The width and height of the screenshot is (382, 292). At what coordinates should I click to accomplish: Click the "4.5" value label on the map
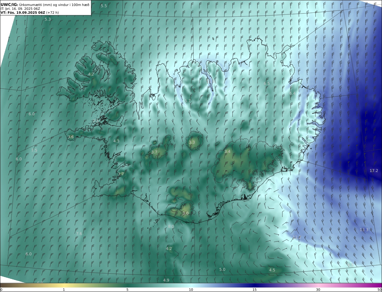[x=272, y=270]
